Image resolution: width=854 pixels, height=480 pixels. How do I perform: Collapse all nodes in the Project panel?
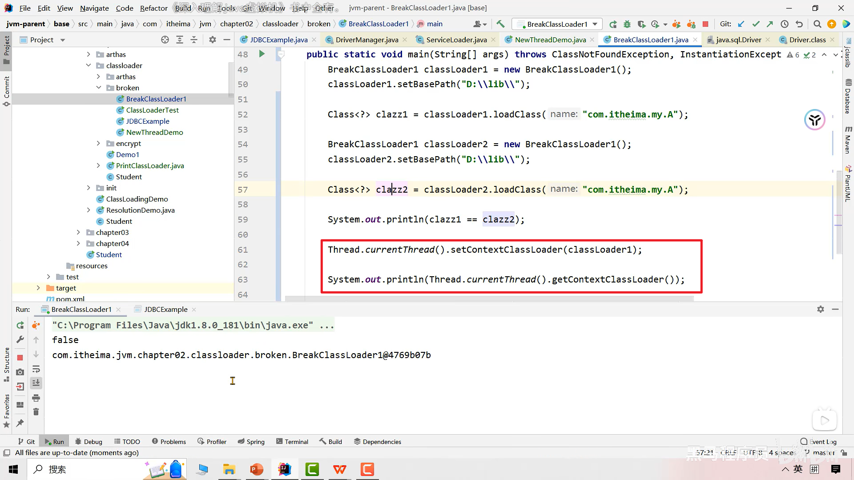tap(194, 40)
